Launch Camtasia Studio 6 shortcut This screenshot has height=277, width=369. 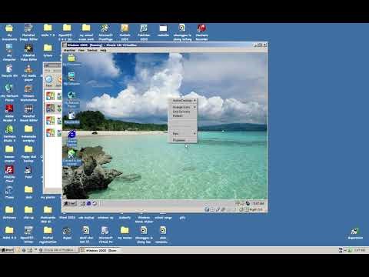click(9, 133)
